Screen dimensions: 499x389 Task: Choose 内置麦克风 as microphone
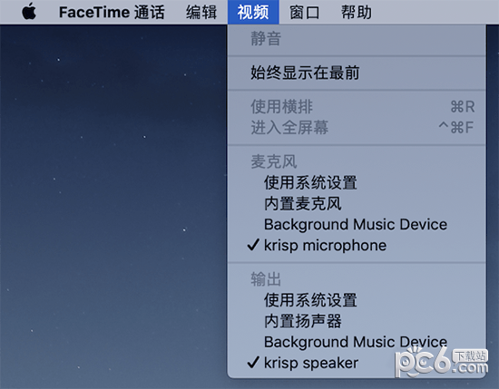click(x=357, y=203)
